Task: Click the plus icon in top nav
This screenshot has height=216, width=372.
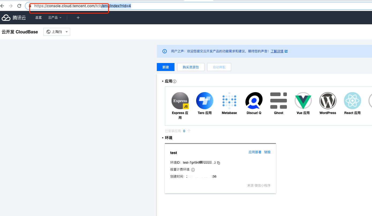Action: pos(78,18)
